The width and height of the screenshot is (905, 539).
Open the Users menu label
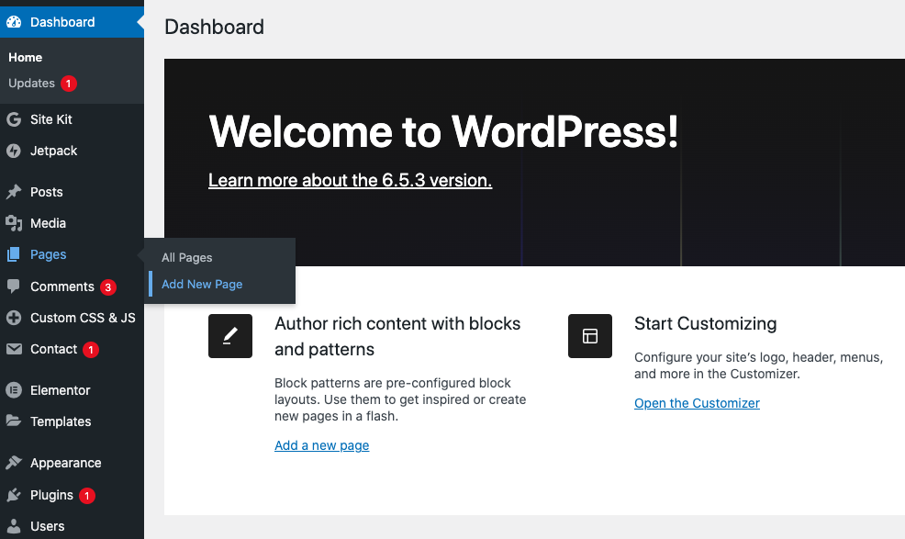click(x=48, y=526)
